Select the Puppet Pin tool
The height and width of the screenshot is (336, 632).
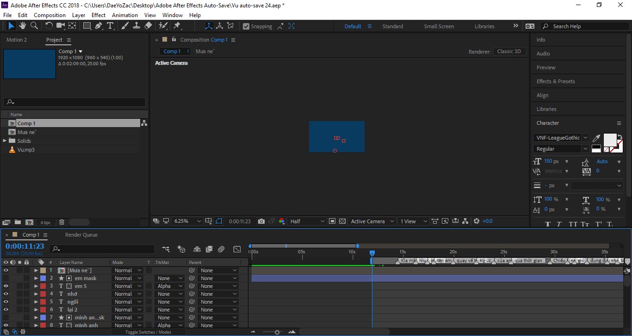[x=177, y=26]
